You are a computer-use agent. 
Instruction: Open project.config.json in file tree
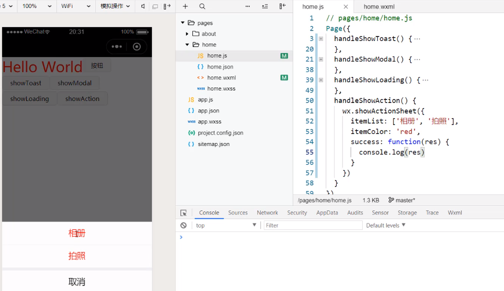pos(220,132)
